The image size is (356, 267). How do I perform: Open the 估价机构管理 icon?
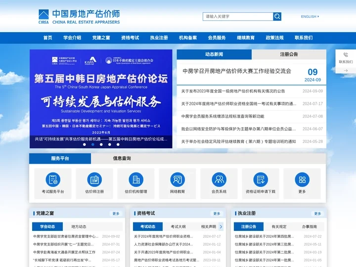coord(136,179)
